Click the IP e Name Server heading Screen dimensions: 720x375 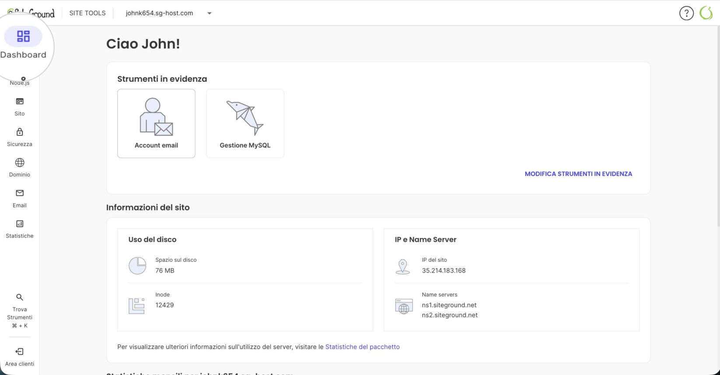coord(426,240)
